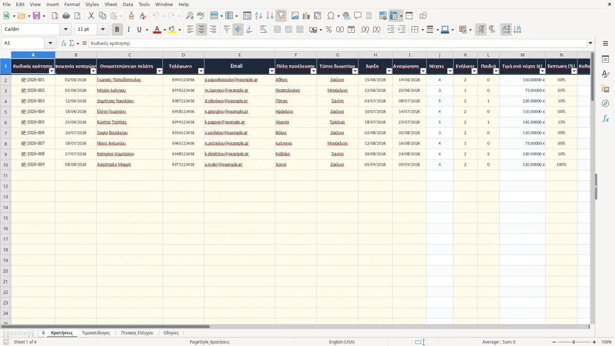Expand the Name Box dropdown
Viewport: 615px width, 346px height.
[x=50, y=44]
